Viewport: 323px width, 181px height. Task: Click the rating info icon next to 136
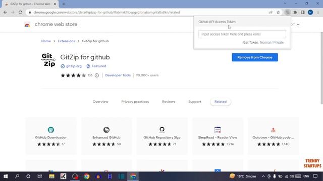click(96, 75)
